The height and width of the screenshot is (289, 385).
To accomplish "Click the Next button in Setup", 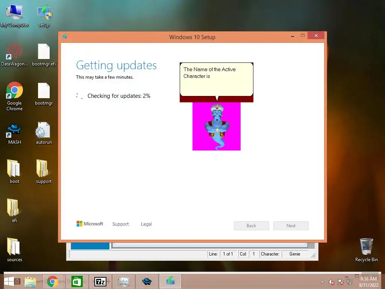I will pos(291,226).
